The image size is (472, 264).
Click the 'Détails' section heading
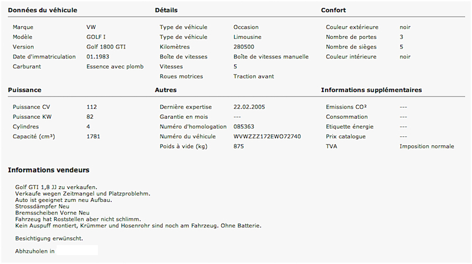coord(166,10)
